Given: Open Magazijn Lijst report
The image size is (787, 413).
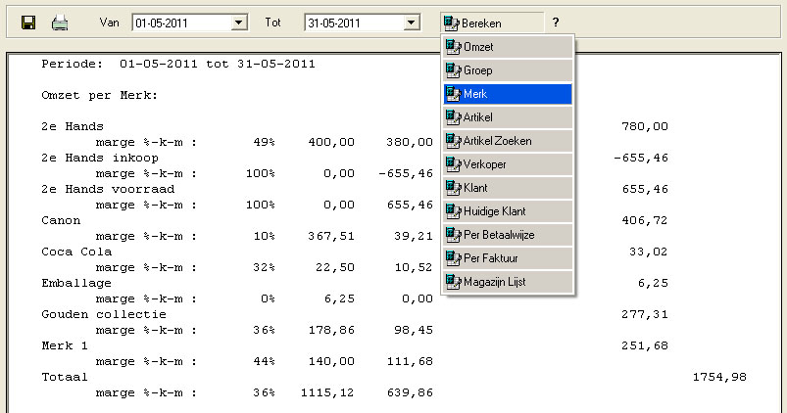Looking at the screenshot, I should 507,281.
